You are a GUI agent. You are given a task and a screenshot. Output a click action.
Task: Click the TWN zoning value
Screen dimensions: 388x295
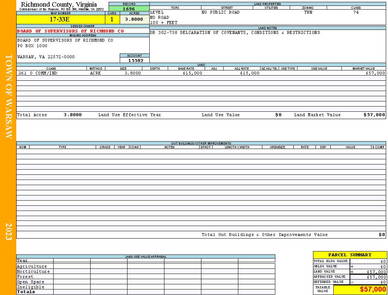click(308, 12)
